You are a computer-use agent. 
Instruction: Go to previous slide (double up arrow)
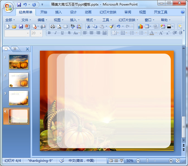coord(184,145)
